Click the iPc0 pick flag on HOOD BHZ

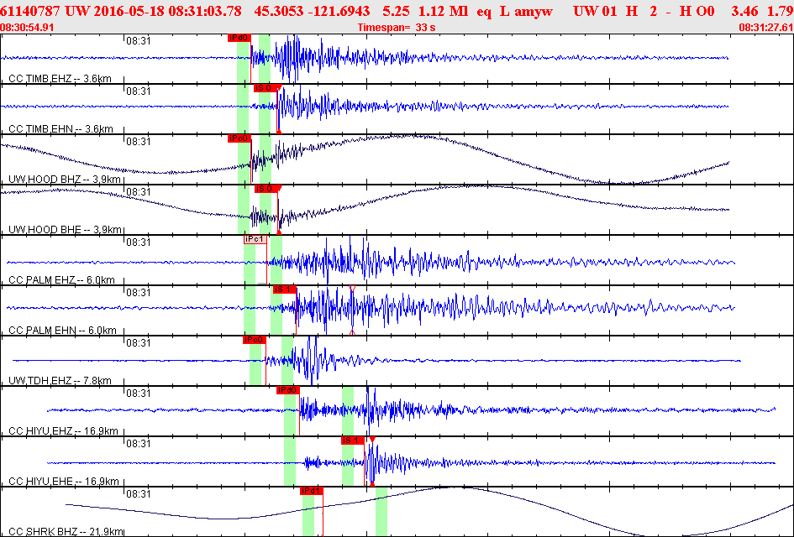click(x=239, y=138)
